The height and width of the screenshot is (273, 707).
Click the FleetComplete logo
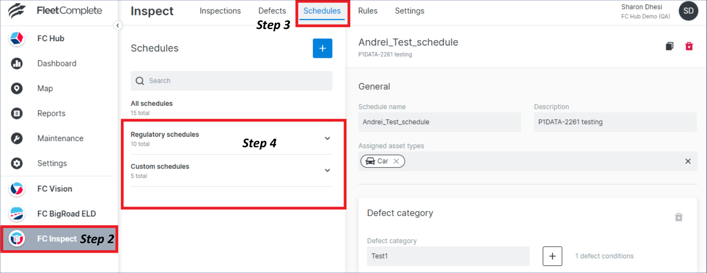click(55, 10)
